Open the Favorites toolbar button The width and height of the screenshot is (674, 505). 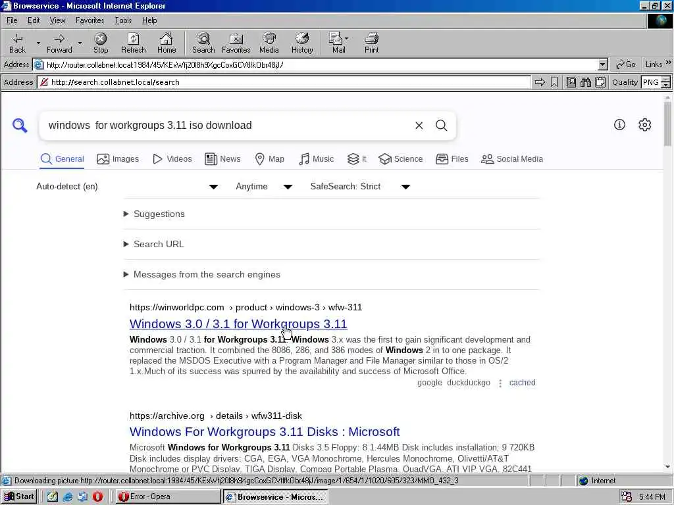click(236, 43)
